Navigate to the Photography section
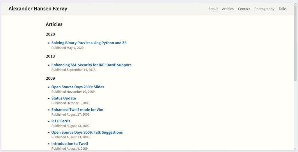Image resolution: width=298 pixels, height=152 pixels. 264,9
